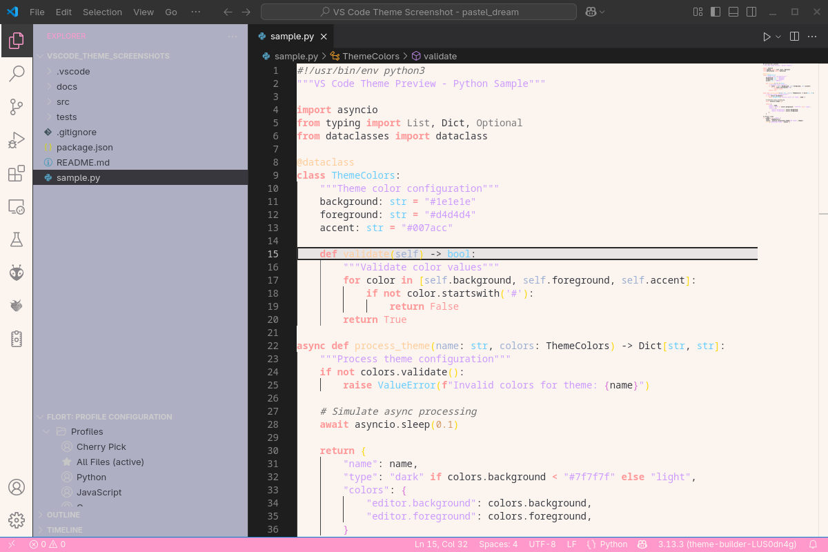Expand the .vscode folder
The height and width of the screenshot is (552, 828).
[141, 71]
